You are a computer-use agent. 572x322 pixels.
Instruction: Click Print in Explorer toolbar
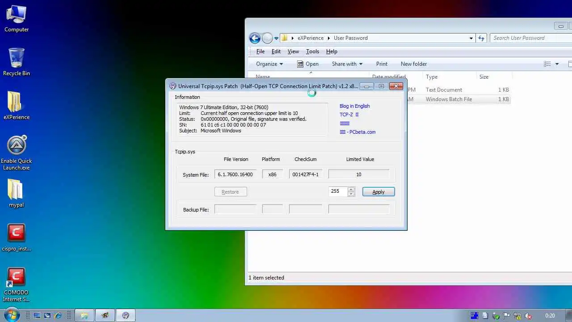(x=382, y=64)
